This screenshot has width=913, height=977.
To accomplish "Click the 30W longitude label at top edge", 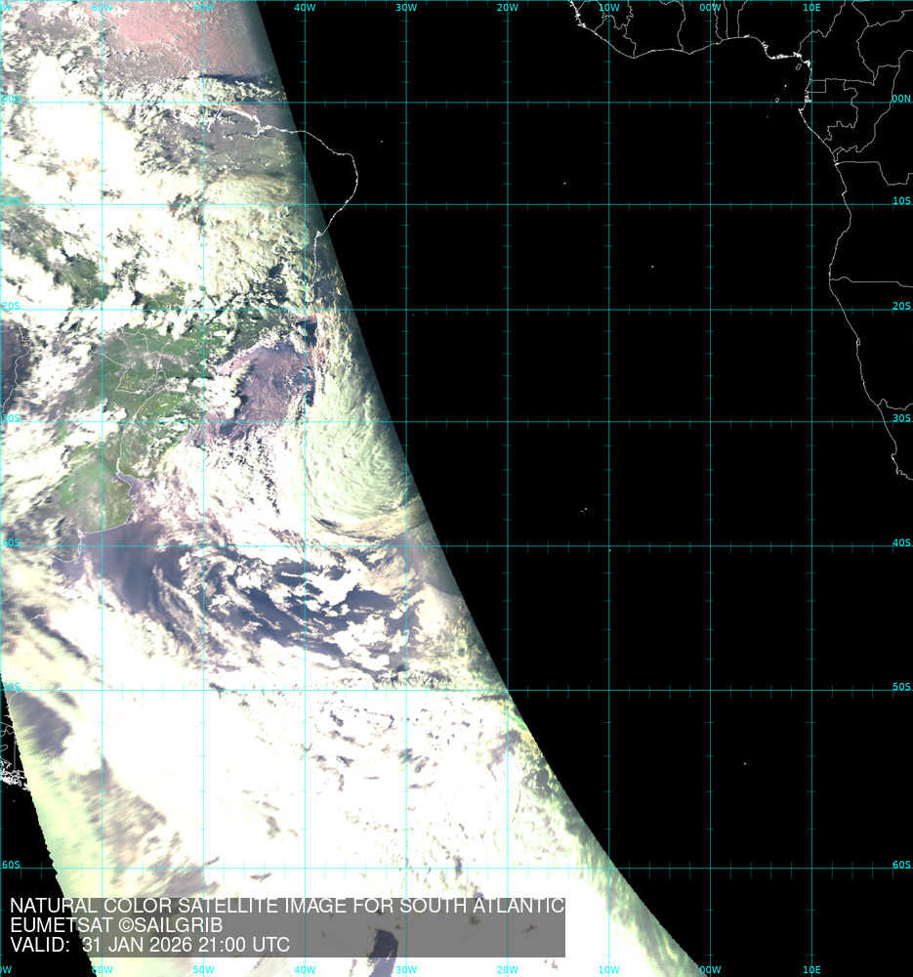I will (x=405, y=7).
